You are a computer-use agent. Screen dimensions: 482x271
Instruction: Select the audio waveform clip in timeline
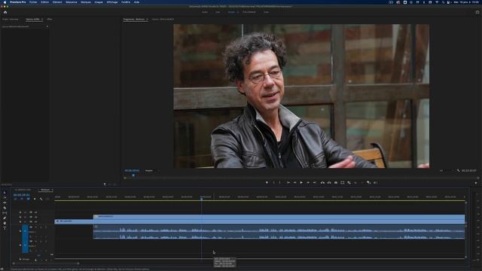click(x=279, y=232)
